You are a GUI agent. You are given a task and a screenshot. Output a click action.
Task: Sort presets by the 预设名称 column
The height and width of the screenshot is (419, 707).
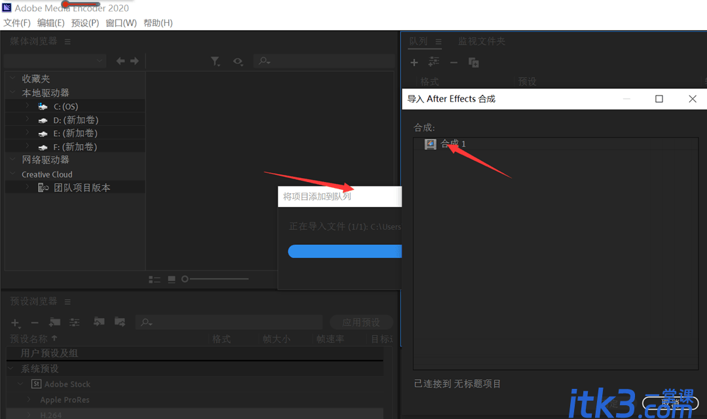coord(29,338)
